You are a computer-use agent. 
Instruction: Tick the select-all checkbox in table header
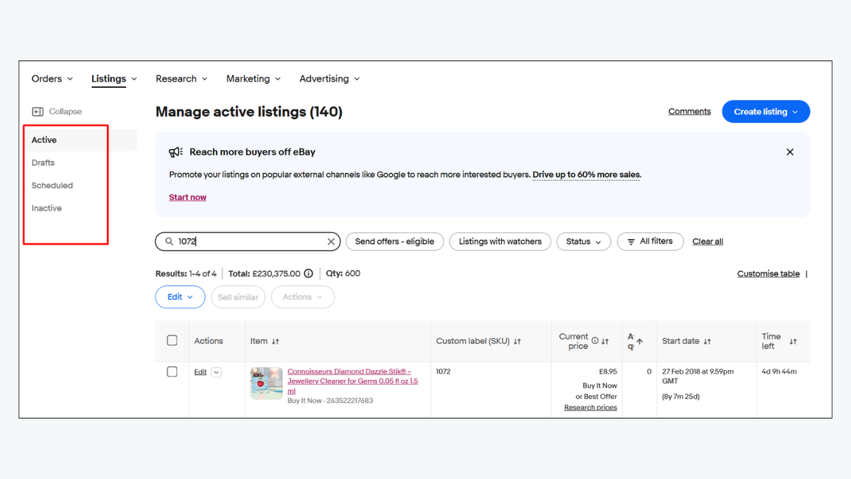172,341
